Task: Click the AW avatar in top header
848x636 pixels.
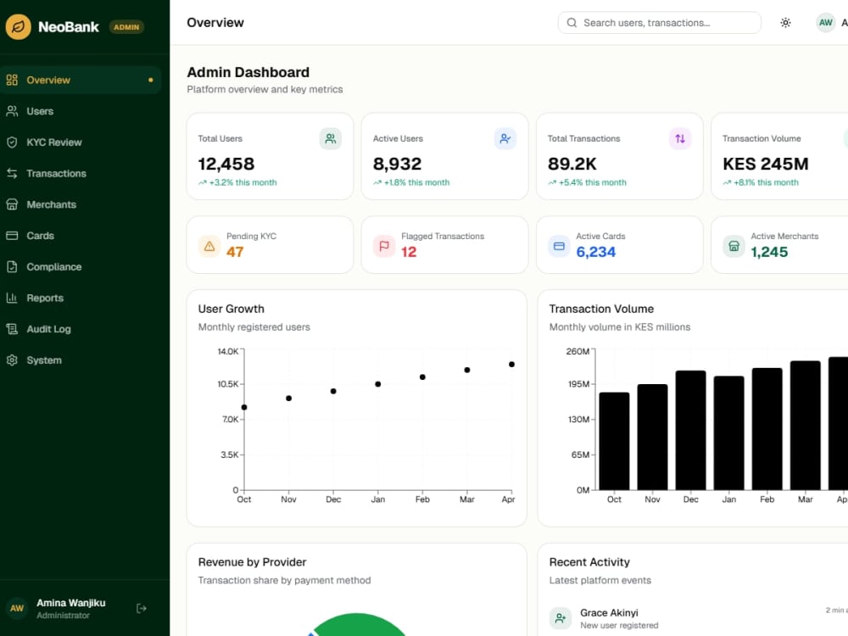Action: (825, 23)
